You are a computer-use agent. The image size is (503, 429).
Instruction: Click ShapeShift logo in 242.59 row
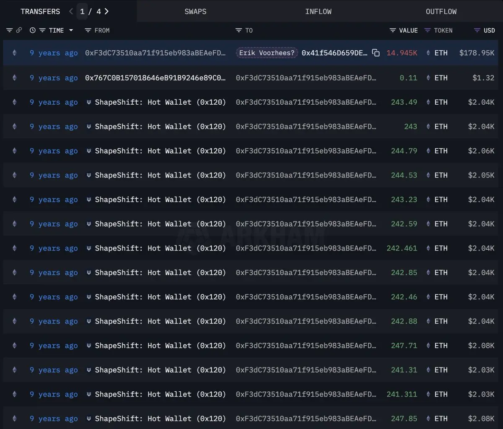(x=88, y=224)
